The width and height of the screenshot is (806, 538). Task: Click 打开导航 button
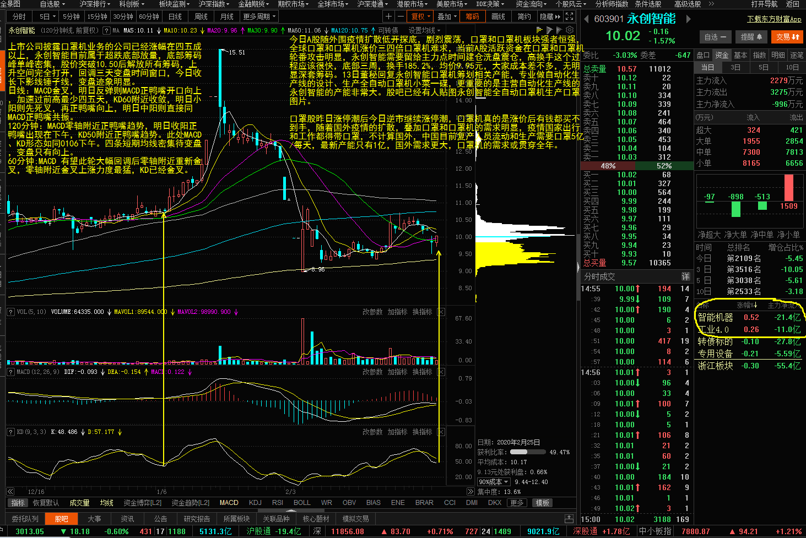[764, 4]
